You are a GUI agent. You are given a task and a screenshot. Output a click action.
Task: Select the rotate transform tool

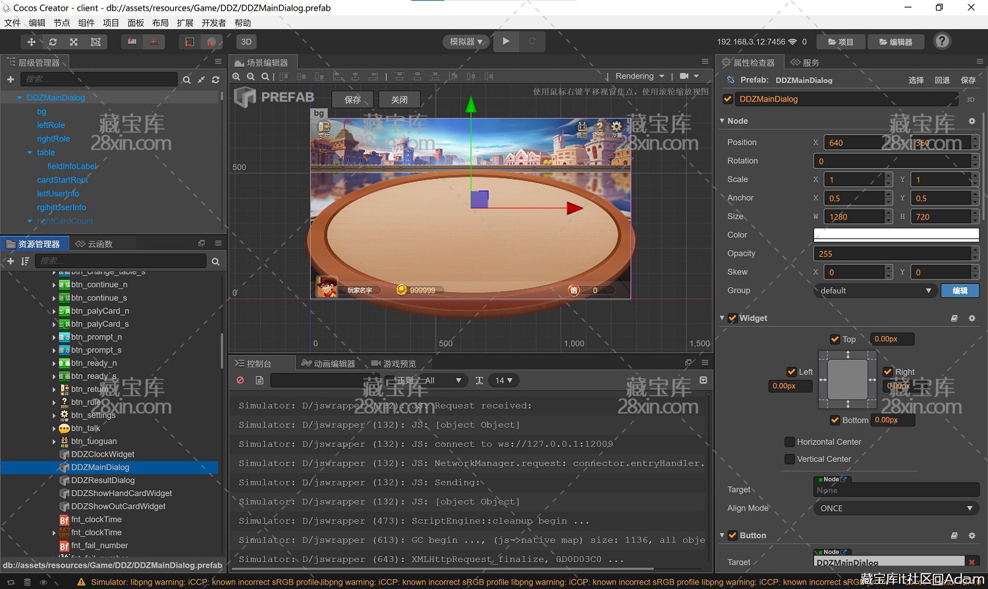coord(53,42)
